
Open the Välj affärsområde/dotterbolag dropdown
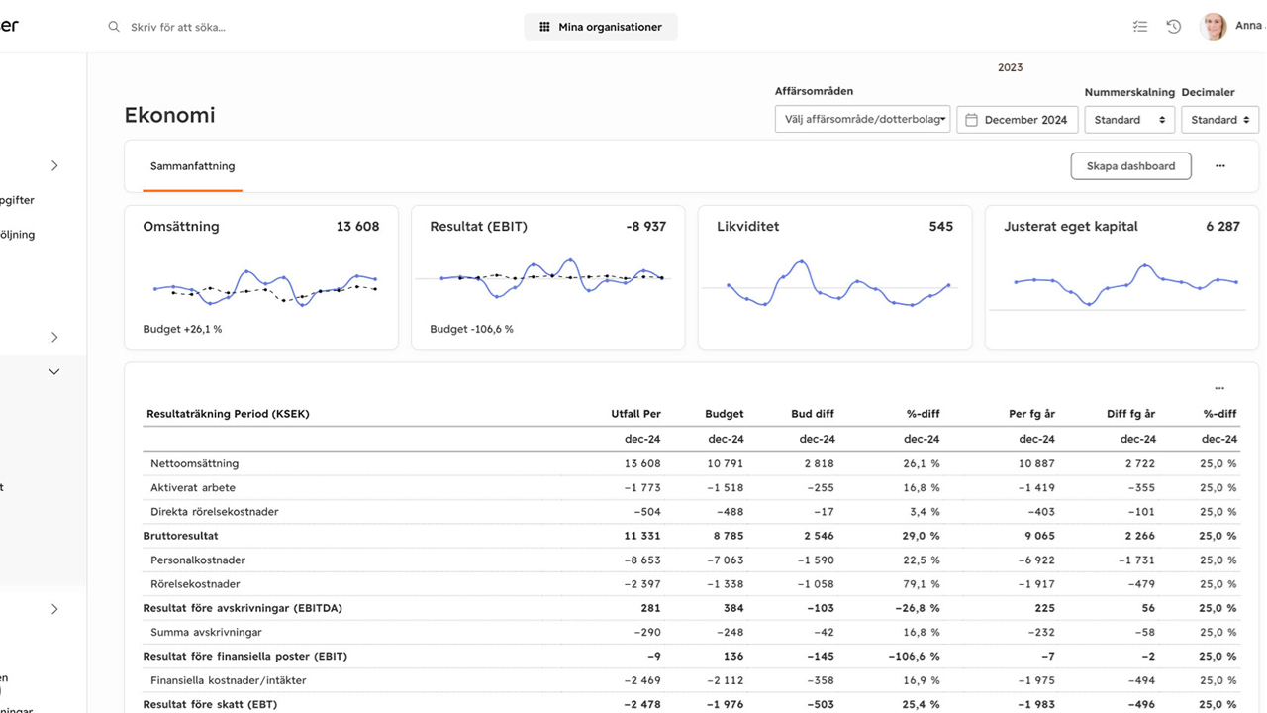pyautogui.click(x=862, y=120)
